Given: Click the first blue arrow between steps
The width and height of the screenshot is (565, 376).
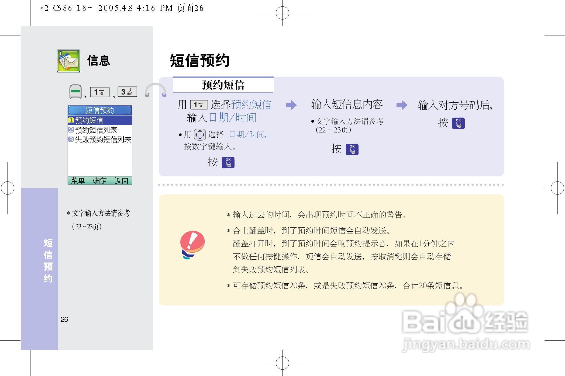Looking at the screenshot, I should click(x=291, y=105).
